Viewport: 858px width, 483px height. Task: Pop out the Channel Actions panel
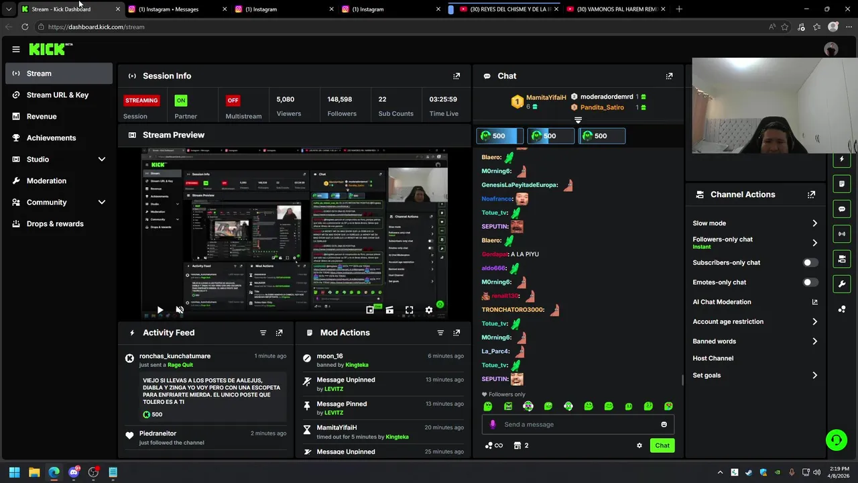812,195
